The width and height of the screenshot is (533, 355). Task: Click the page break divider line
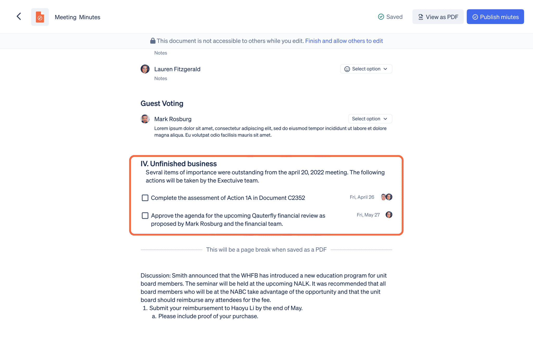pos(266,249)
